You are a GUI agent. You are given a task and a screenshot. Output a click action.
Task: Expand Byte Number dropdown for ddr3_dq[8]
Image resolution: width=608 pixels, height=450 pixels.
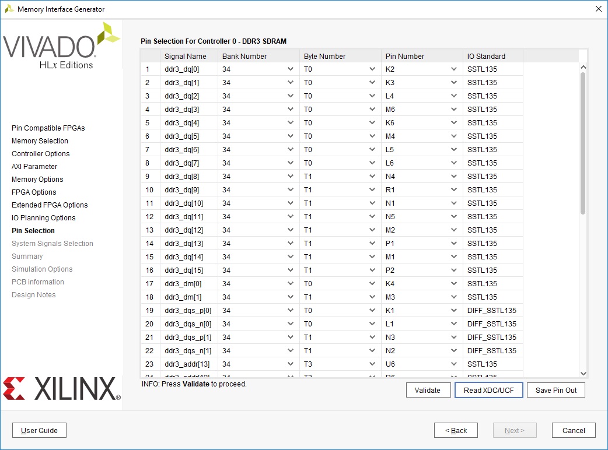point(372,177)
